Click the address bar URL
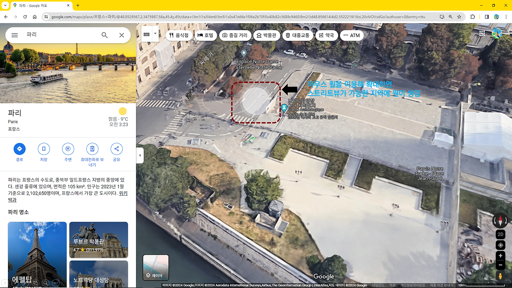 pyautogui.click(x=238, y=17)
